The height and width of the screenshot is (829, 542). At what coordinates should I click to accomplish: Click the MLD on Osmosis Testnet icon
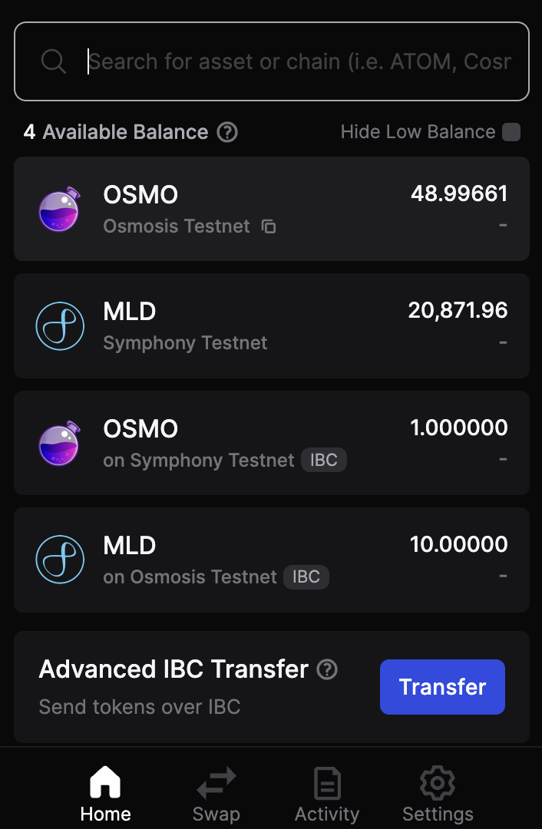pos(60,559)
